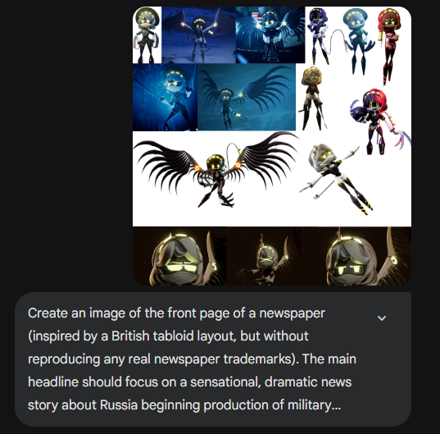The width and height of the screenshot is (440, 434).
Task: Select the blue scene of character raising sword
Action: point(165,97)
